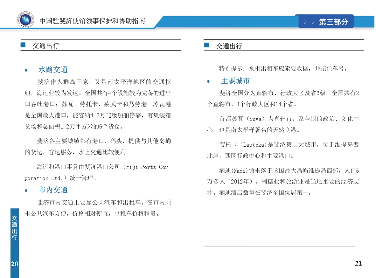This screenshot has width=376, height=278.
Task: Click the bullet dot before 市内交通
Action: click(x=26, y=191)
